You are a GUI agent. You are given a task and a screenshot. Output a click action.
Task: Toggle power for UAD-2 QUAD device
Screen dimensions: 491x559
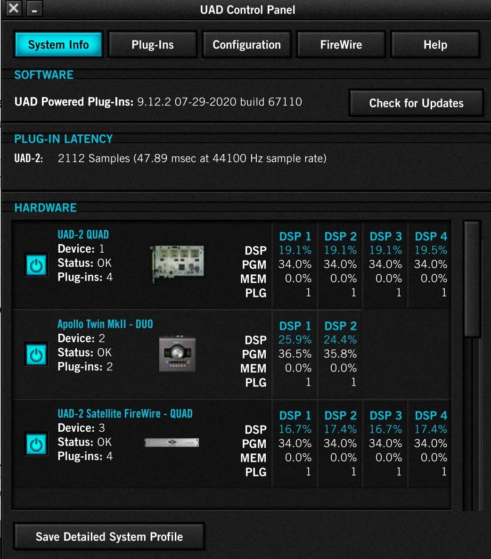point(36,265)
